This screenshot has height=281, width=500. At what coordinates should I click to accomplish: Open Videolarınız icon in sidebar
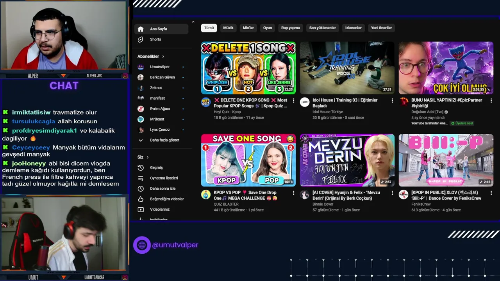pyautogui.click(x=141, y=210)
